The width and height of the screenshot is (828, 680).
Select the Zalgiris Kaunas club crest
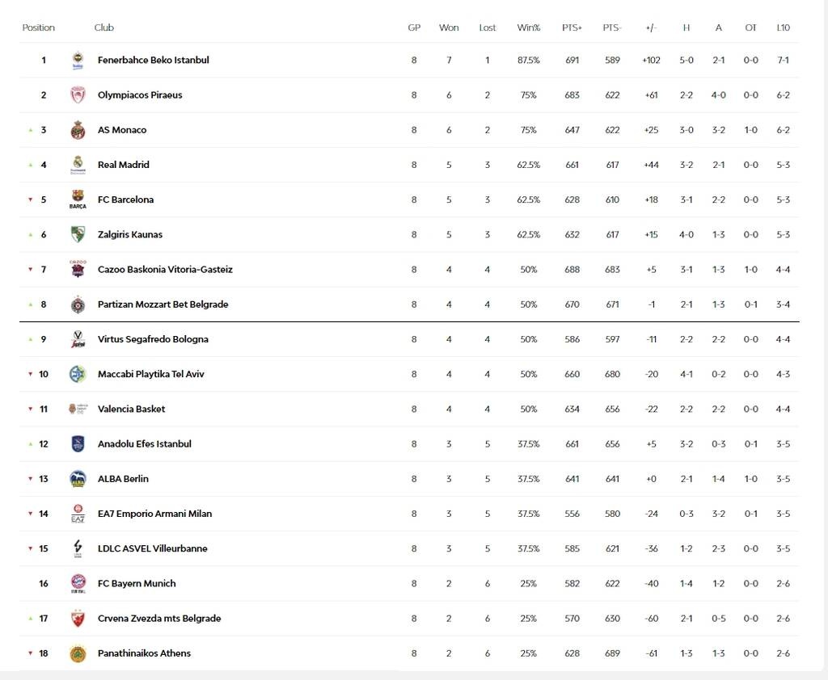coord(78,234)
